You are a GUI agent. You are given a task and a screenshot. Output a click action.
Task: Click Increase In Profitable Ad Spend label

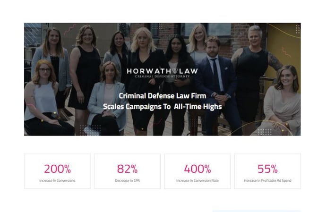(267, 181)
